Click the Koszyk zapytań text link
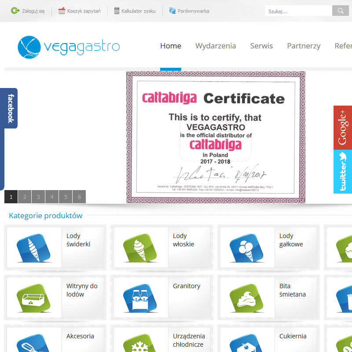This screenshot has width=352, height=352. pos(84,11)
